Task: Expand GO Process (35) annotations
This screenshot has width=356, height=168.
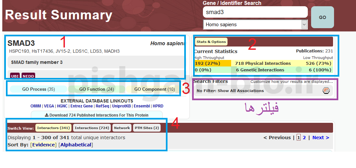Action: [x=38, y=89]
